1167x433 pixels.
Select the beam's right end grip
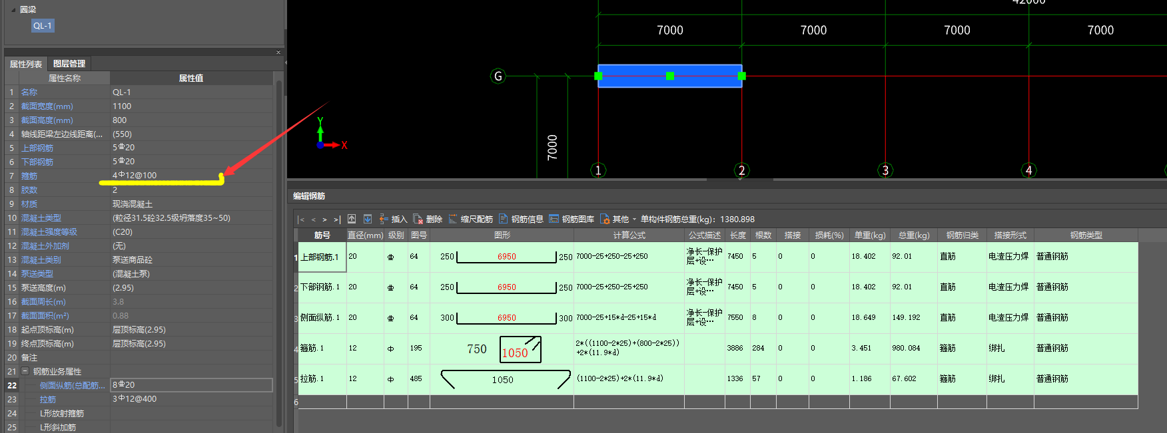[742, 76]
